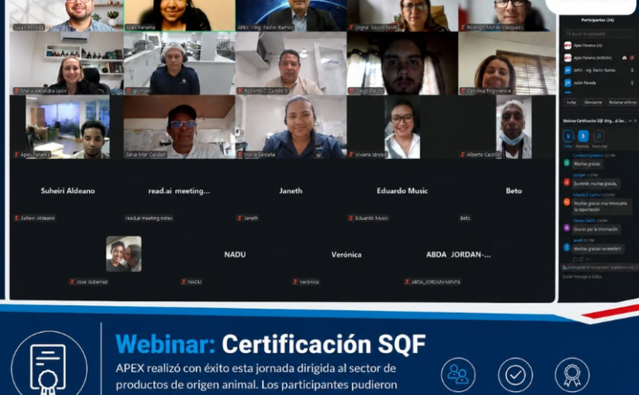This screenshot has height=395, width=639.
Task: Click muted mic icon on Suheiri Aldeano label
Action: 17,218
